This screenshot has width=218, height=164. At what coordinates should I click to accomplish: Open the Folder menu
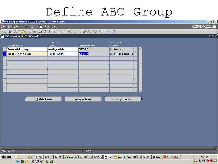(x=25, y=26)
